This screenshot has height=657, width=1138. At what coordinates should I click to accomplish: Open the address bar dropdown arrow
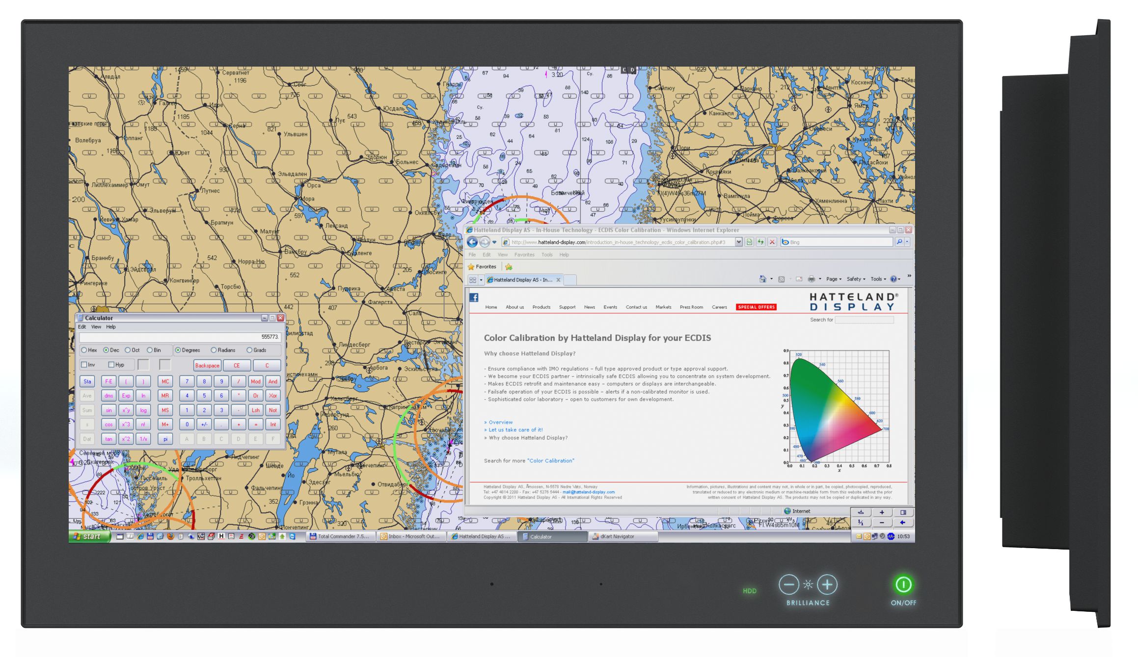[738, 242]
